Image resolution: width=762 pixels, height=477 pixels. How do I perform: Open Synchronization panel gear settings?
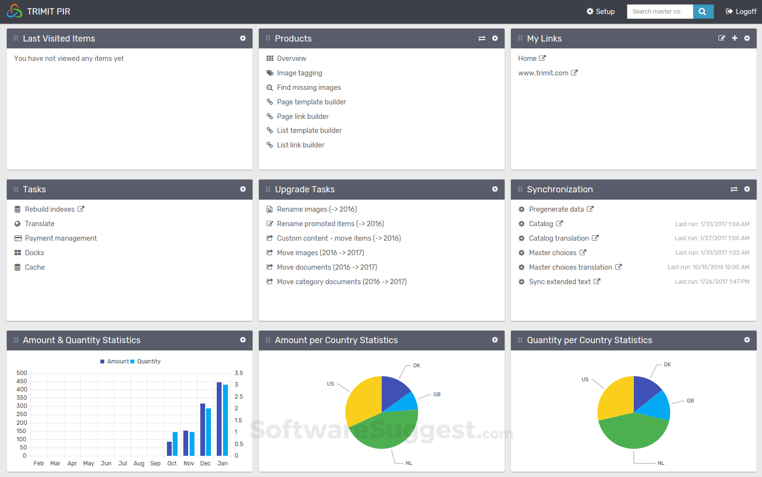pos(747,189)
